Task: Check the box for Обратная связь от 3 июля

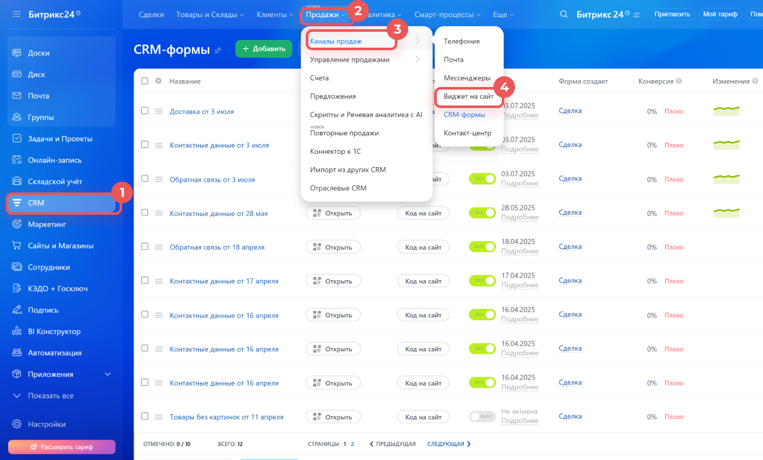Action: point(145,179)
